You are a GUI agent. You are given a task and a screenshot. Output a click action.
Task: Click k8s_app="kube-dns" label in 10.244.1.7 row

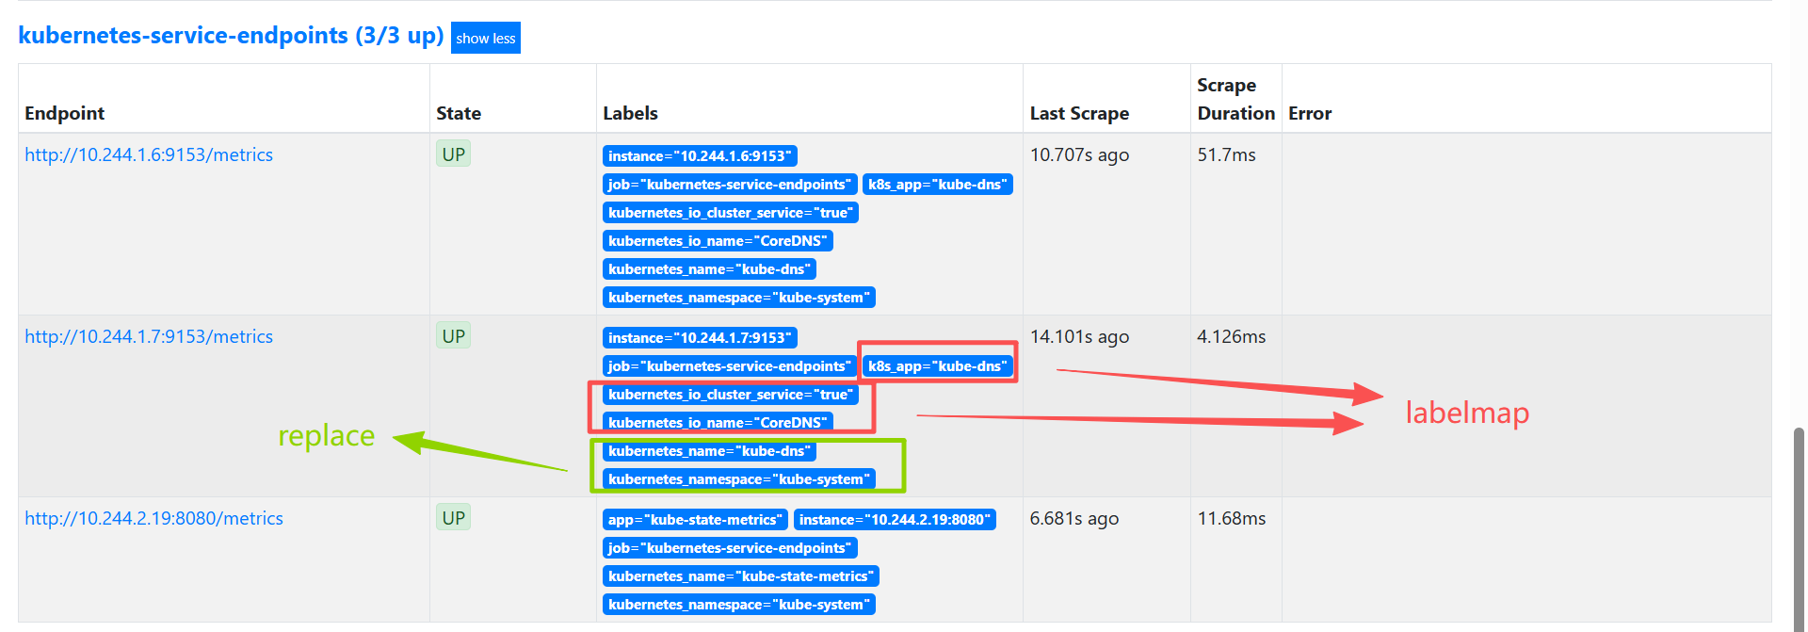click(x=938, y=366)
